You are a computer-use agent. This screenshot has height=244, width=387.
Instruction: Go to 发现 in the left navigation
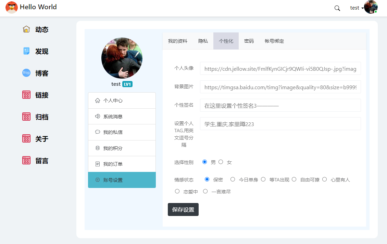42,52
